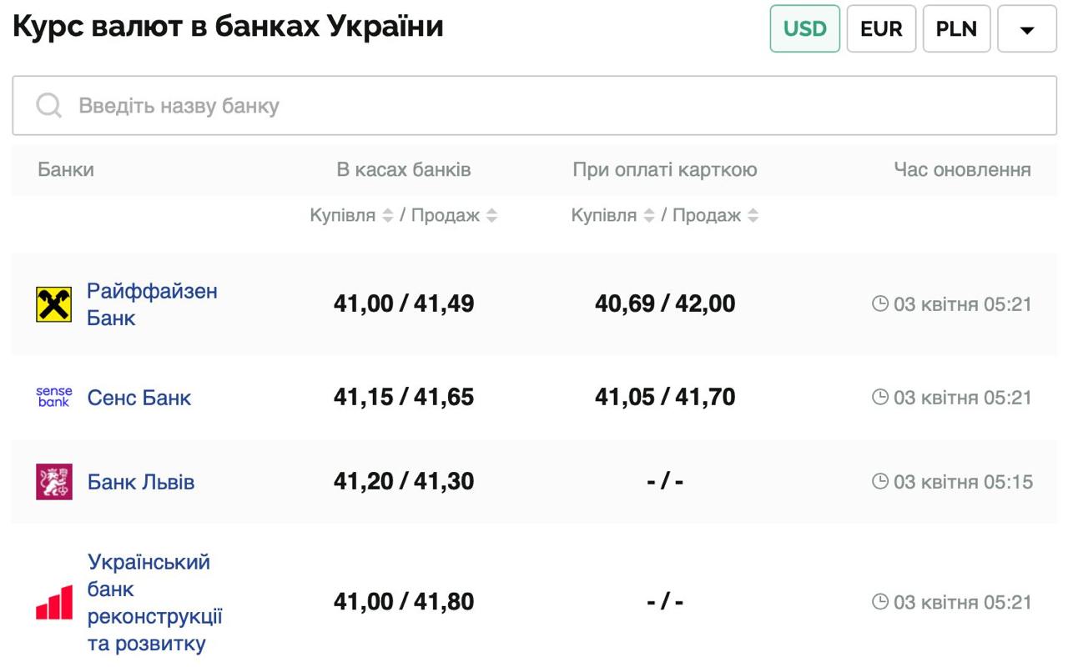Click the clock icon in Sense Bank row

(879, 397)
